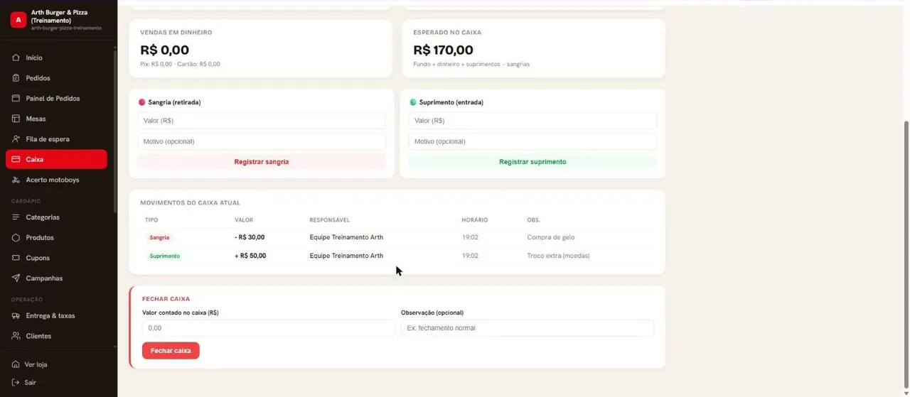Open the Cupons page
The height and width of the screenshot is (397, 910).
pyautogui.click(x=56, y=258)
